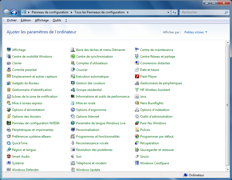Expand the arrow after Tous les Panneaux breadcrumb

[128, 12]
